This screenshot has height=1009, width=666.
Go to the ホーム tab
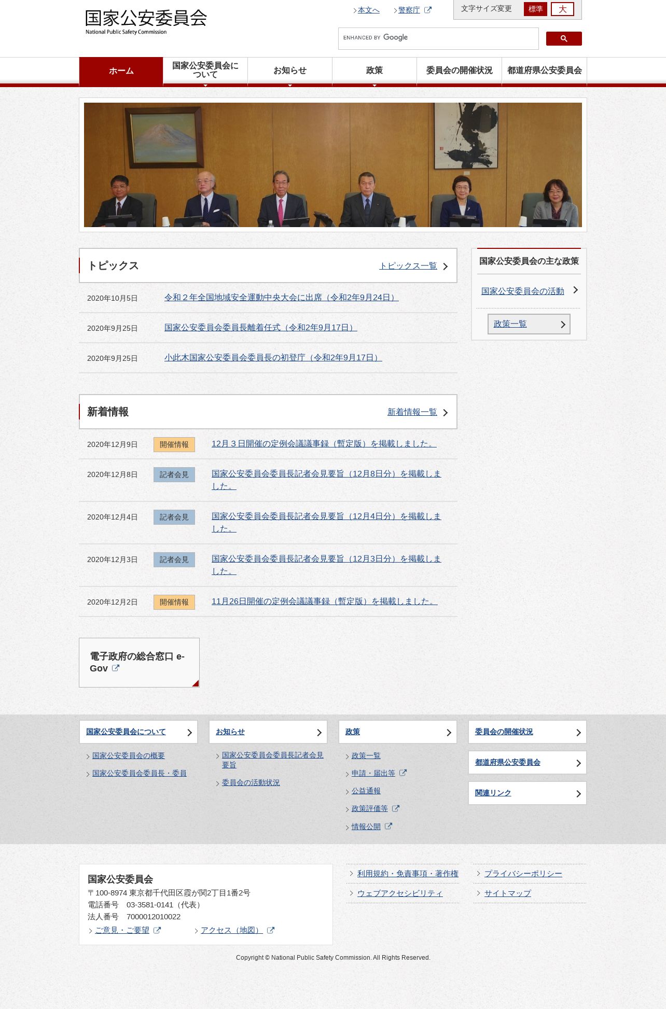121,71
